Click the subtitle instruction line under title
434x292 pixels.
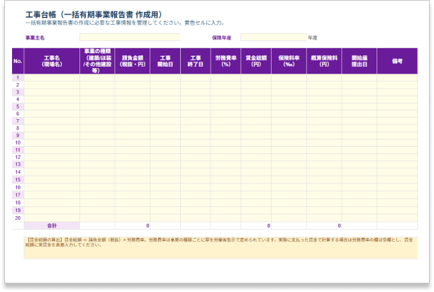click(x=125, y=23)
